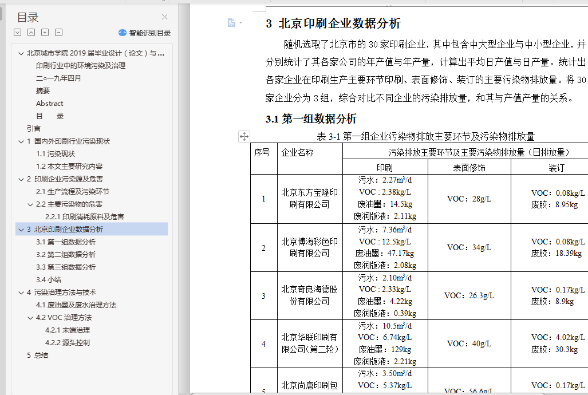Click the VOC：40g/L table cell

click(x=469, y=343)
